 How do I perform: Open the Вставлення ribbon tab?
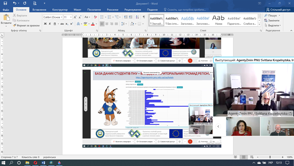tap(39, 10)
